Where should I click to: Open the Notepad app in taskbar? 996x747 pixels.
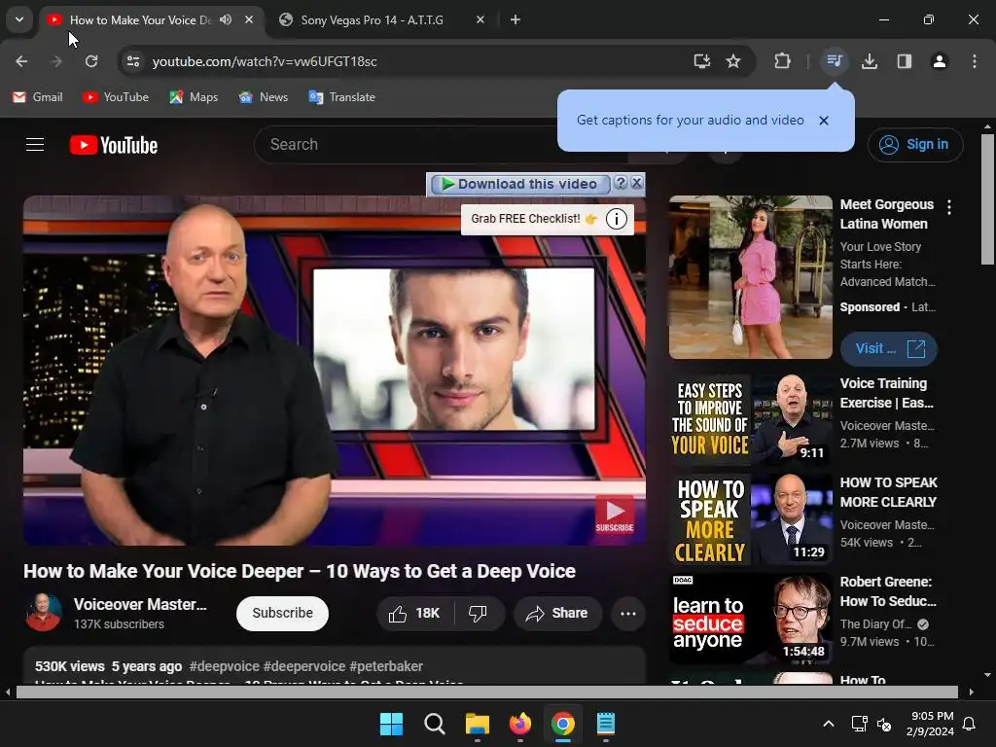[605, 724]
